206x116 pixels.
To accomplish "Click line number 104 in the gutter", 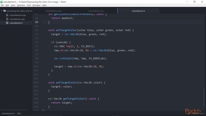I will coord(36,82).
